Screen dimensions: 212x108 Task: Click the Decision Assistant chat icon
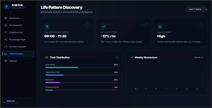click(6, 47)
